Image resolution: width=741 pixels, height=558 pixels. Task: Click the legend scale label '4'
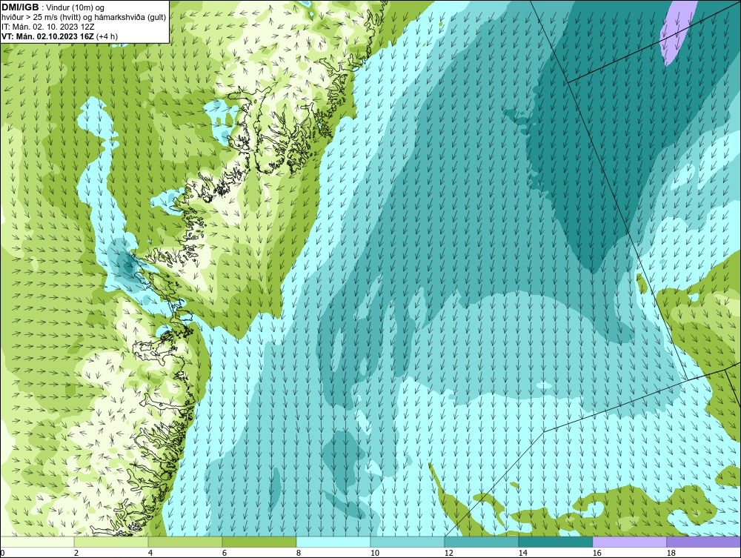150,553
